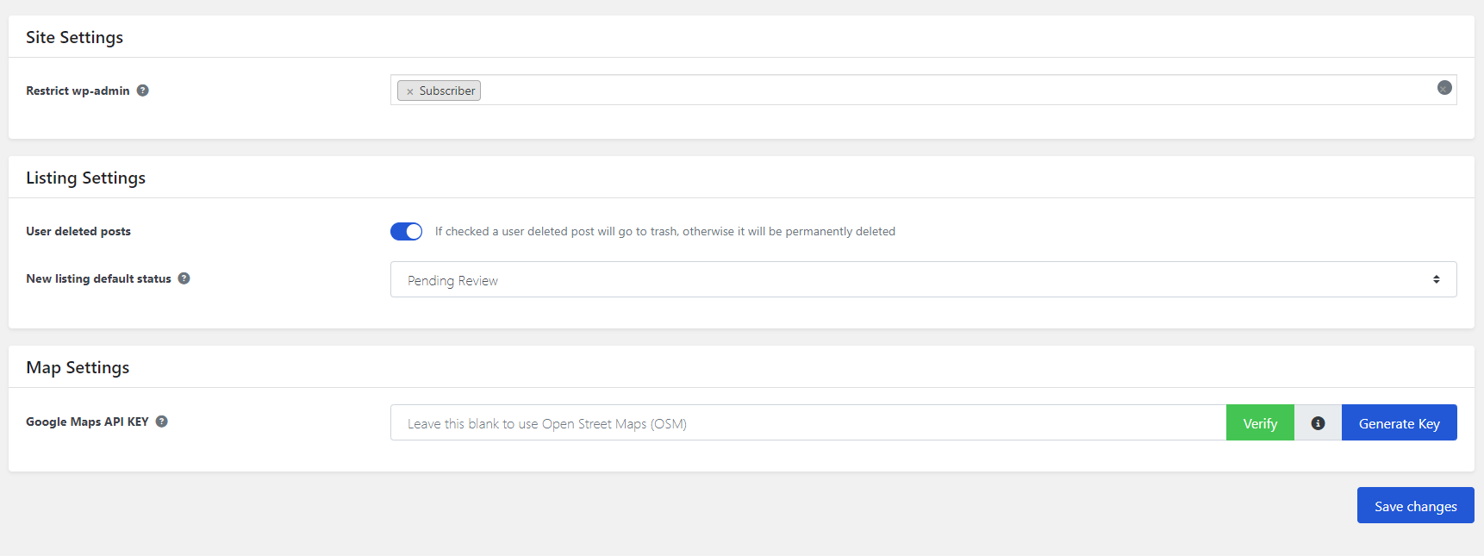Remove the Subscriber tag
Screen dimensions: 1484x556
pyautogui.click(x=410, y=91)
